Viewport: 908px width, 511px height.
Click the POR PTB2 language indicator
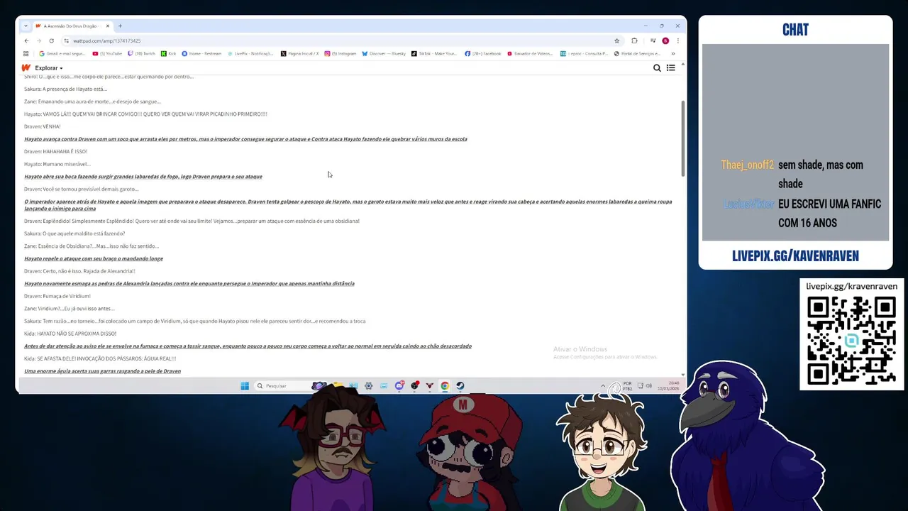pos(627,386)
